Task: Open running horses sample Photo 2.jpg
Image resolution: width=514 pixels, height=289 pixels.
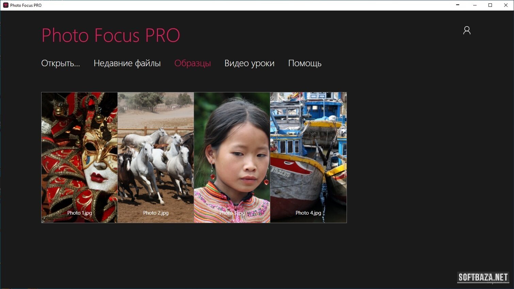Action: pos(156,158)
